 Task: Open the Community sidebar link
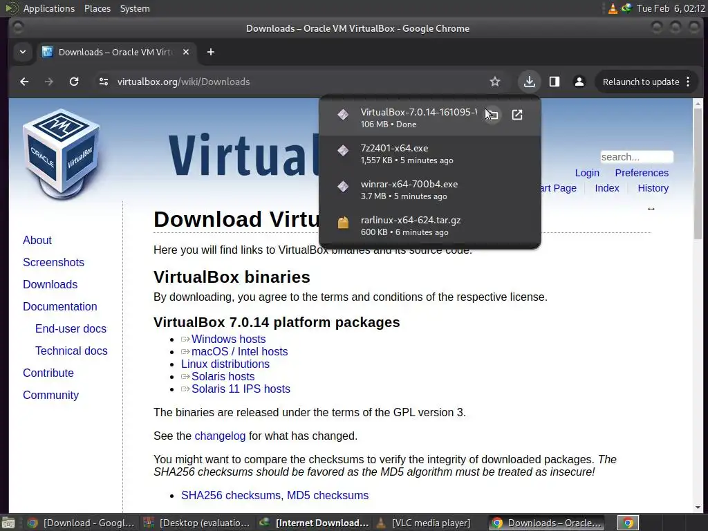point(50,395)
